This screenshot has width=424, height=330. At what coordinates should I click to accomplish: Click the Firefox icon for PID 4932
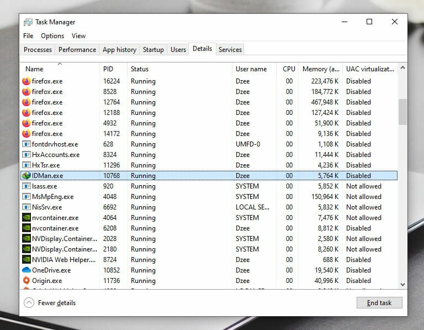(x=26, y=123)
